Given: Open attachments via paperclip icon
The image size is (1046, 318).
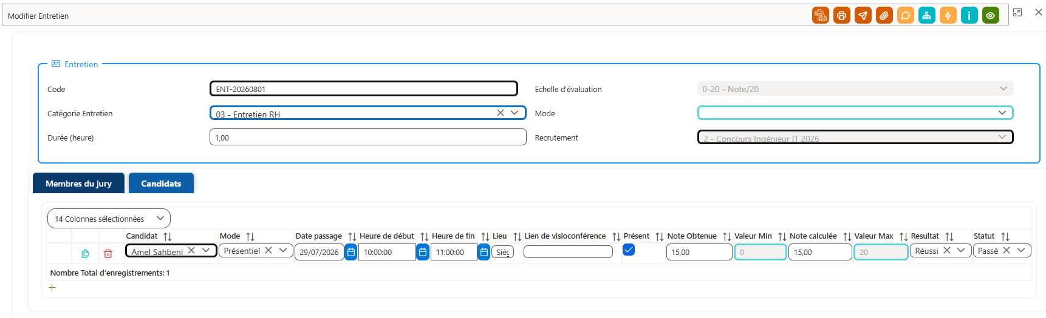Looking at the screenshot, I should [x=884, y=16].
